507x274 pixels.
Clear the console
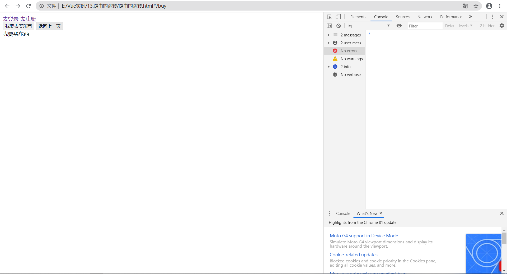339,26
